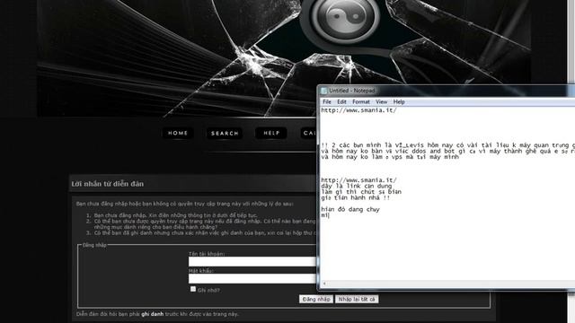Click the 'Lời nhắn từ diễn đàn' heading

(108, 184)
